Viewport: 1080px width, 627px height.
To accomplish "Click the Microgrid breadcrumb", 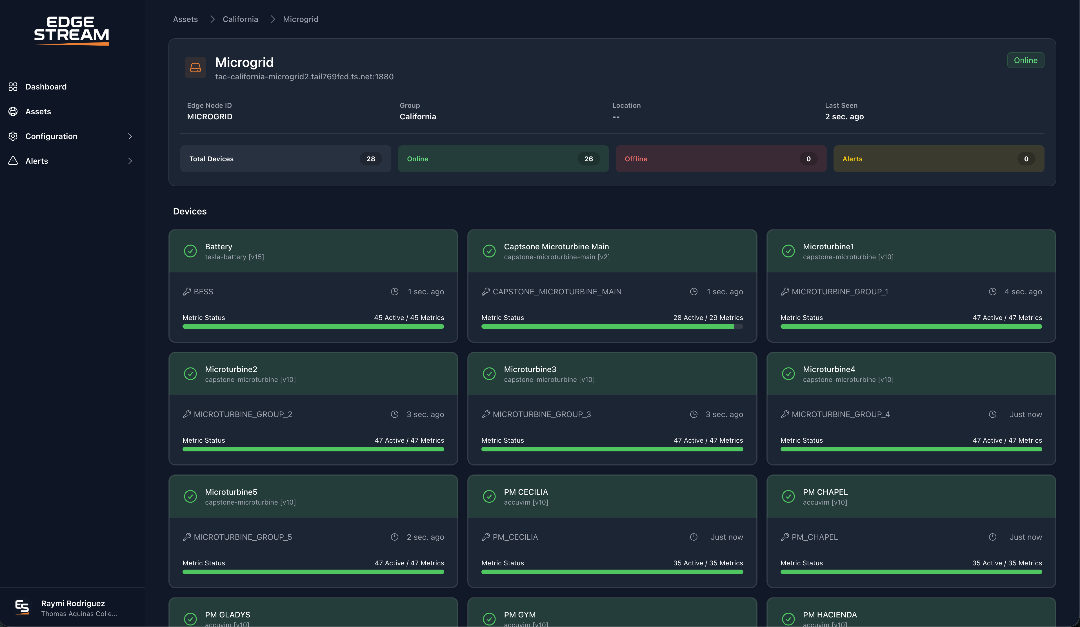I will click(301, 19).
